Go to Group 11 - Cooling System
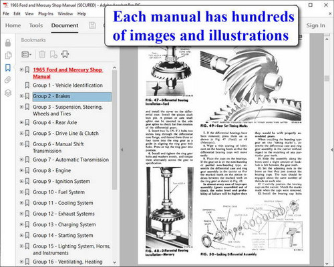 coord(63,203)
